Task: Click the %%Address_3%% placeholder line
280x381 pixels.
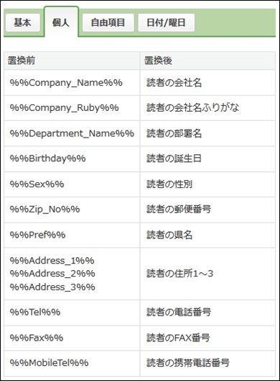Action: [52, 287]
